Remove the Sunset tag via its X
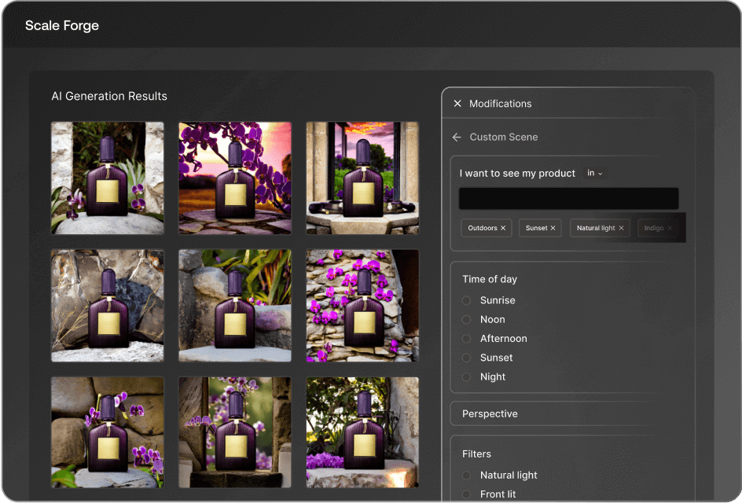742x503 pixels. [553, 228]
